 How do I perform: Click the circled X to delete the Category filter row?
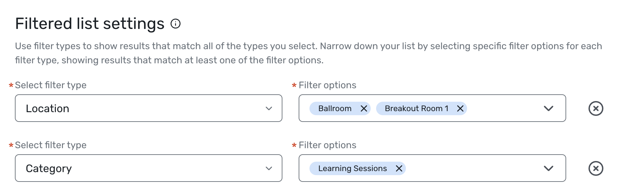coord(596,168)
